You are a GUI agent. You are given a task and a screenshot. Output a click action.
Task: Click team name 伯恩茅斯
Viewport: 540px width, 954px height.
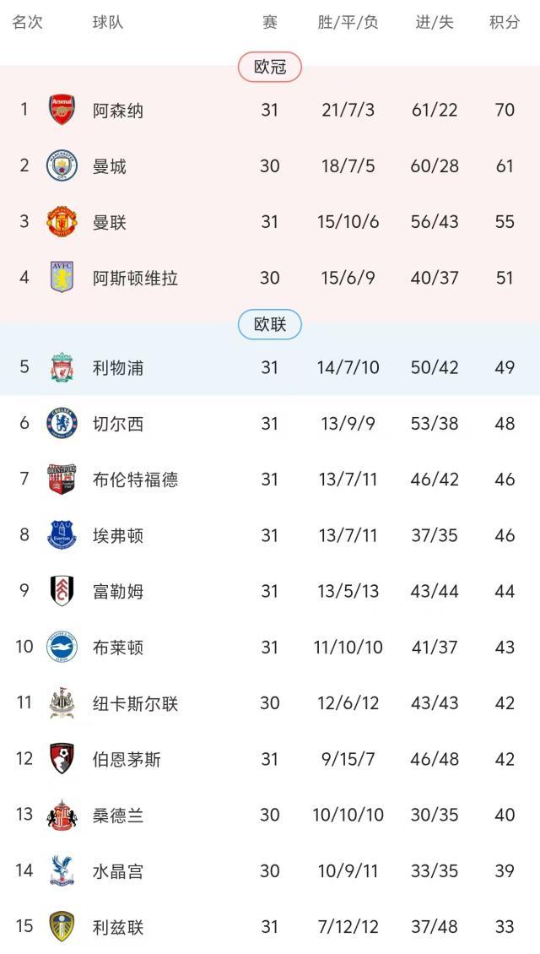127,759
